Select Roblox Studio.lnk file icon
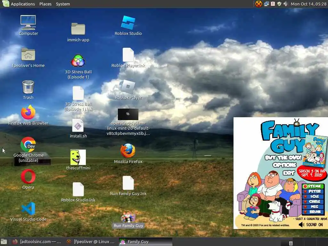This screenshot has height=246, width=328. (x=78, y=189)
